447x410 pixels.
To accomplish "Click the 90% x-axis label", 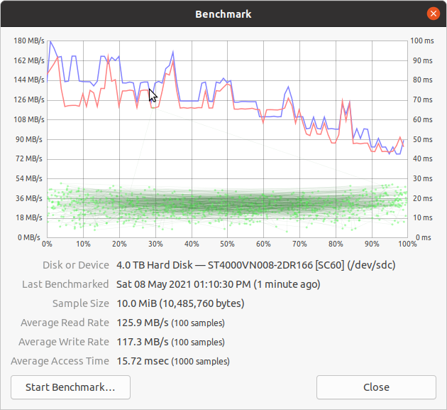I will tap(372, 244).
